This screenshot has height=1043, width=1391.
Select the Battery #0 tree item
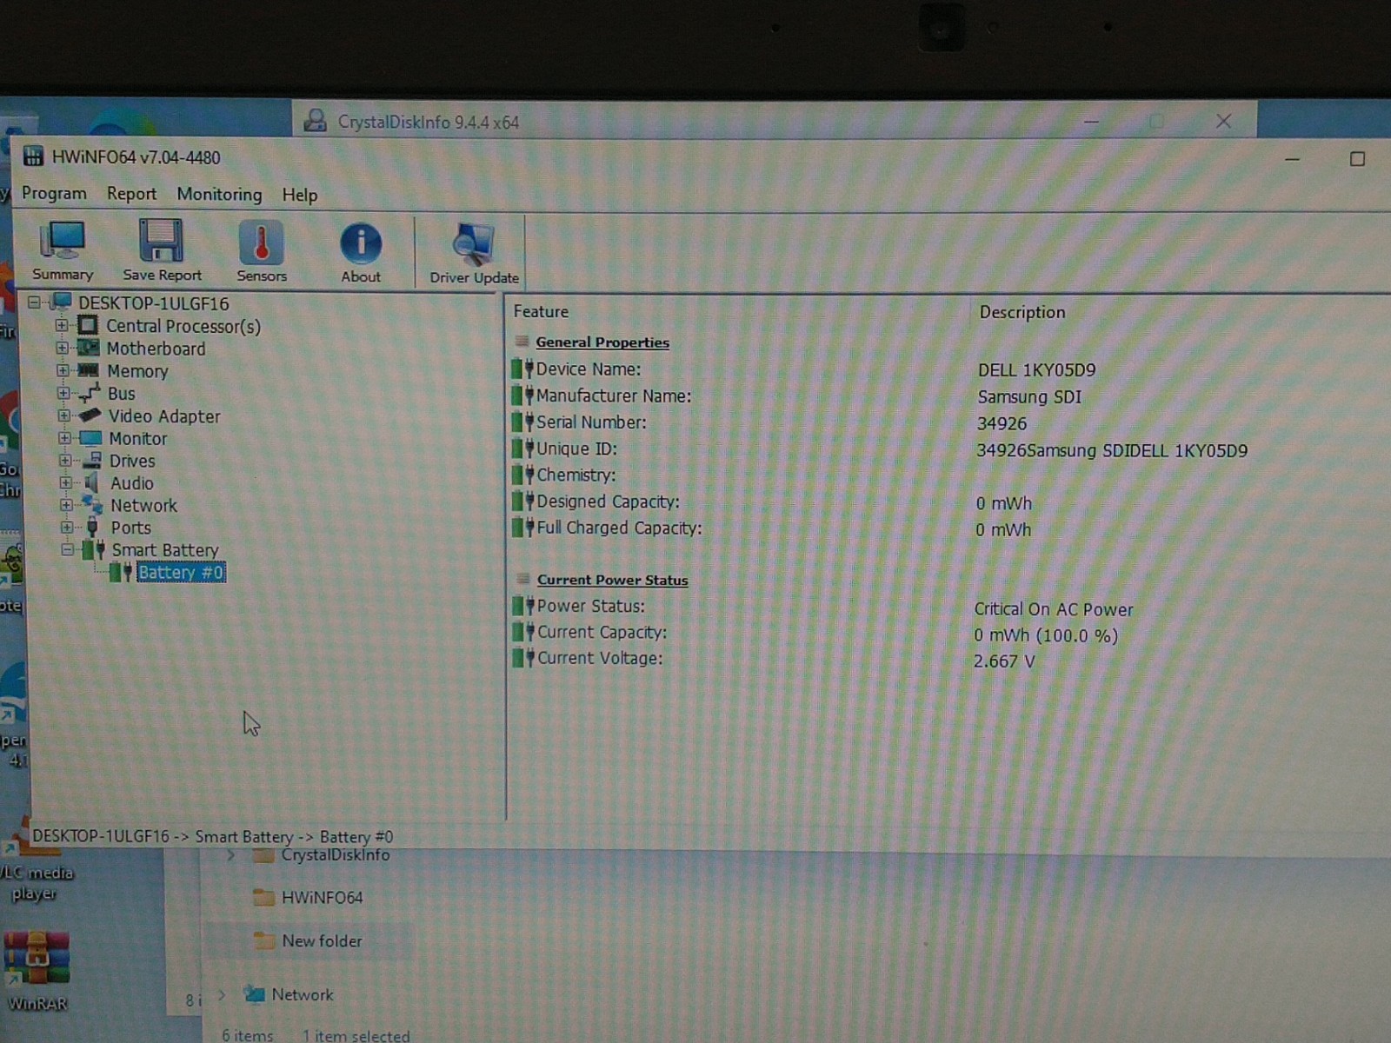click(x=181, y=572)
